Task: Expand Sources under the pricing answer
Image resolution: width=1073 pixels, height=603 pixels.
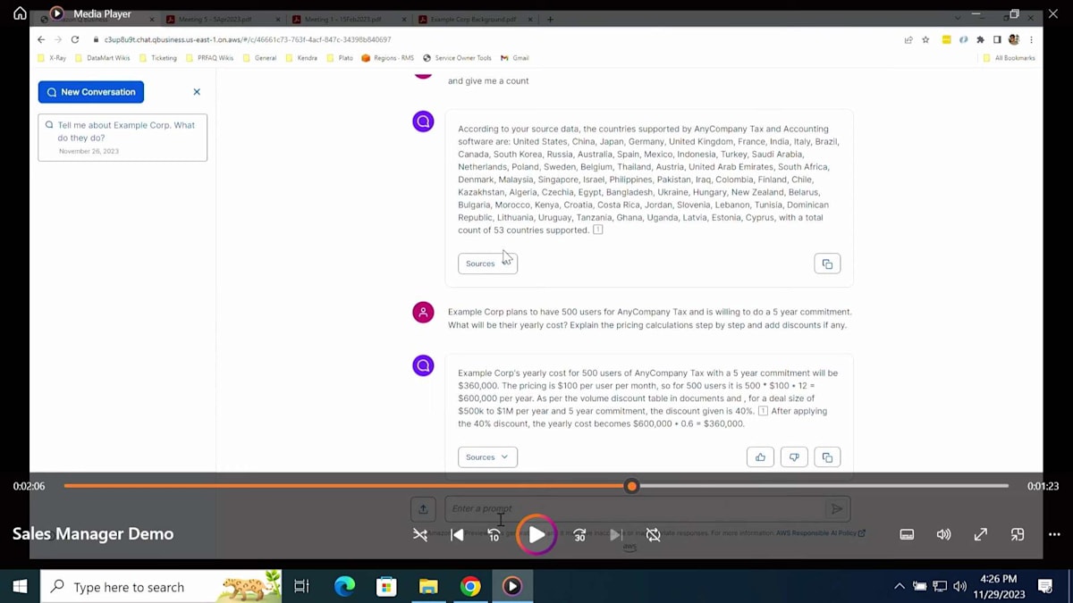Action: pyautogui.click(x=487, y=456)
